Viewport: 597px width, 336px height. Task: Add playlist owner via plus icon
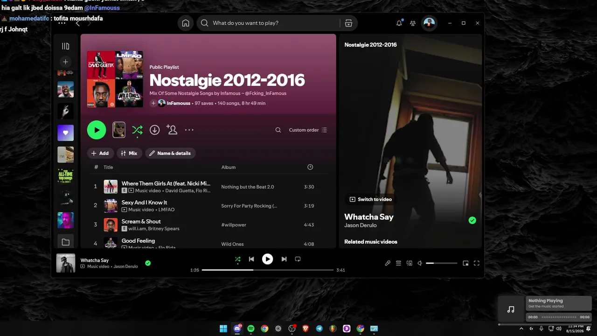(153, 103)
